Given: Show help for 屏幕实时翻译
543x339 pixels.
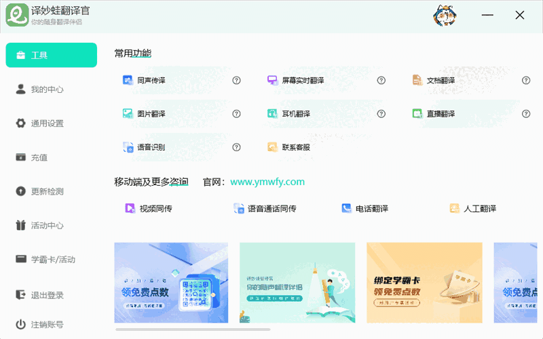Looking at the screenshot, I should pos(381,80).
